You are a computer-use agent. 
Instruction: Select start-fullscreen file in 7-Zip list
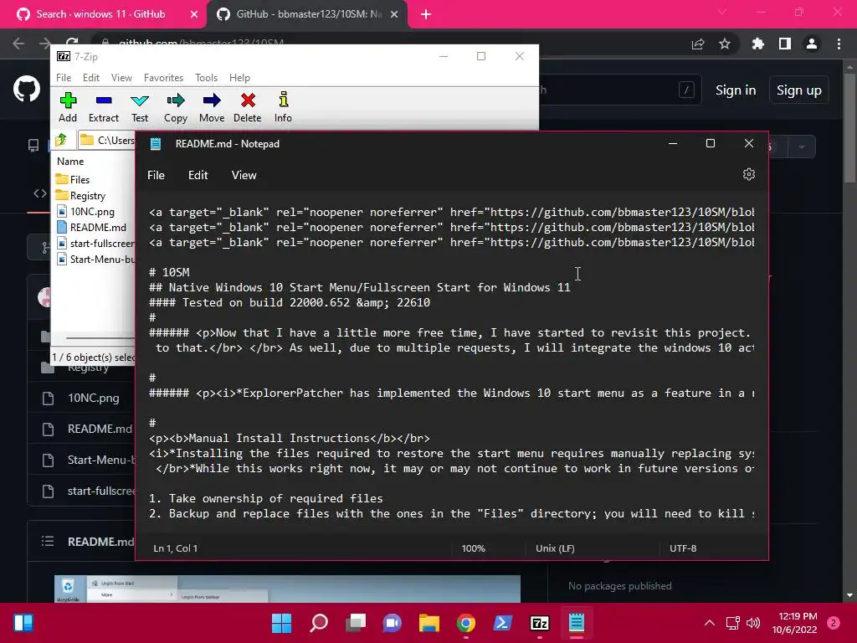coord(95,243)
